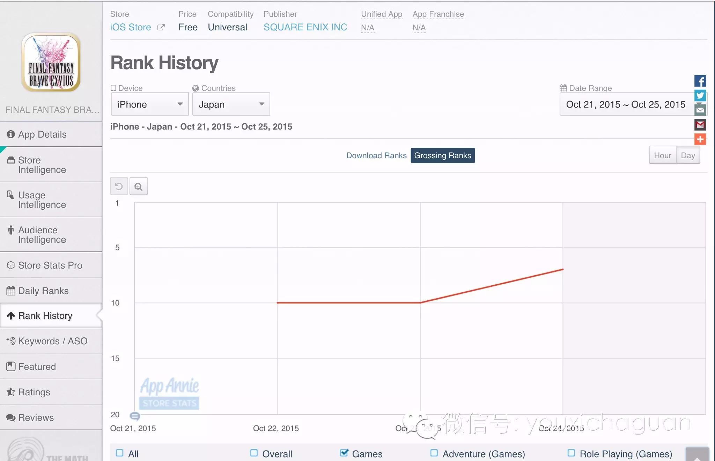Click the Reviews speech bubble icon

pos(11,418)
